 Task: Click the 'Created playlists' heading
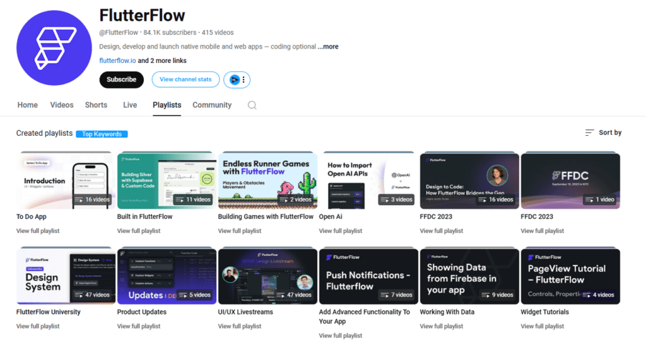point(45,133)
